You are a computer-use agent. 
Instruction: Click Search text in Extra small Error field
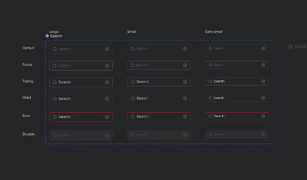pos(219,116)
